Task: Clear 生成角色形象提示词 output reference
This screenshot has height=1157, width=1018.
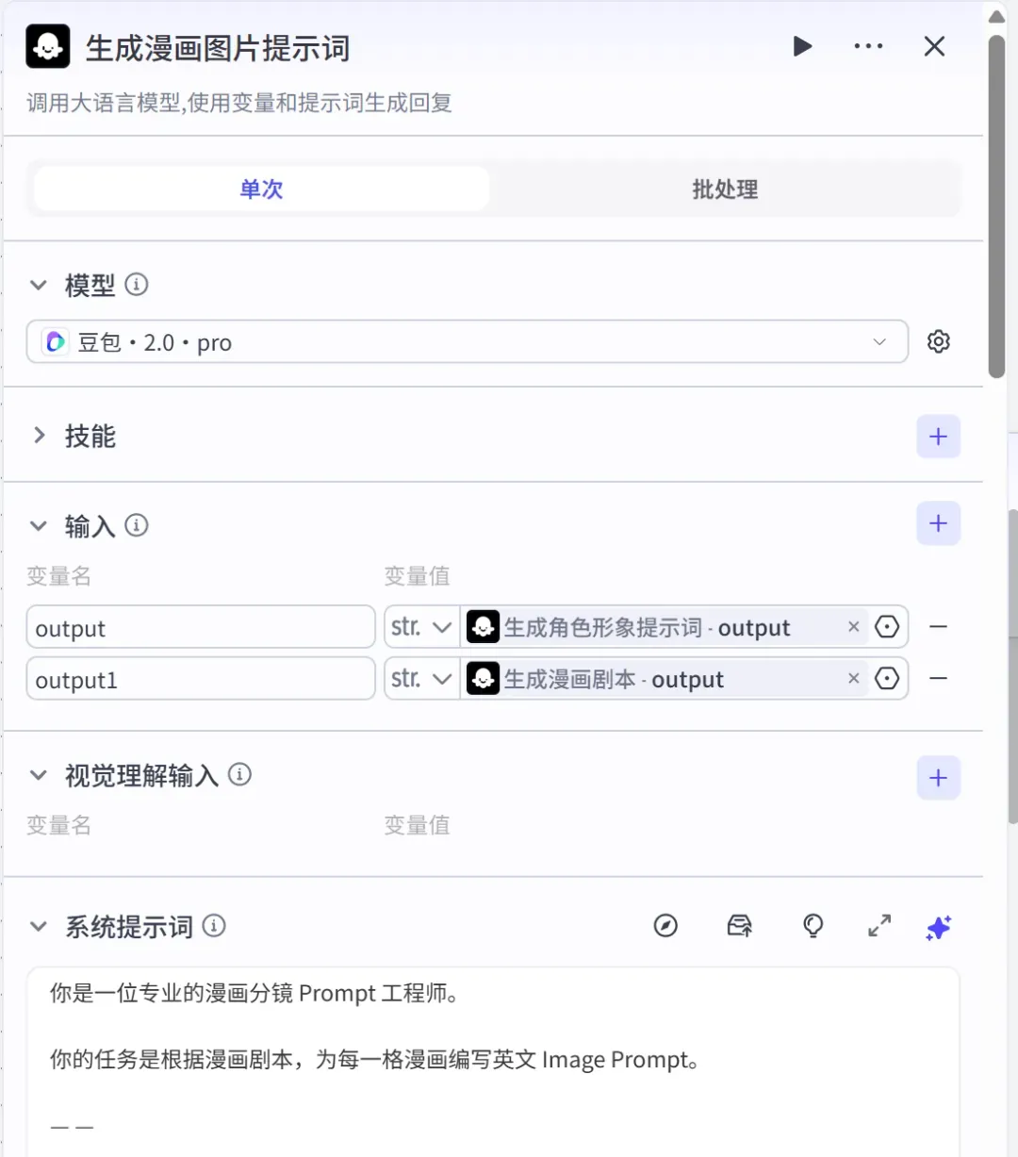Action: pos(854,627)
